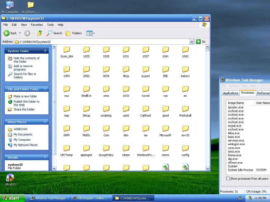Screen dimensions: 270x202
Task: Collapse the File and Folder Tasks panel
Action: click(45, 89)
